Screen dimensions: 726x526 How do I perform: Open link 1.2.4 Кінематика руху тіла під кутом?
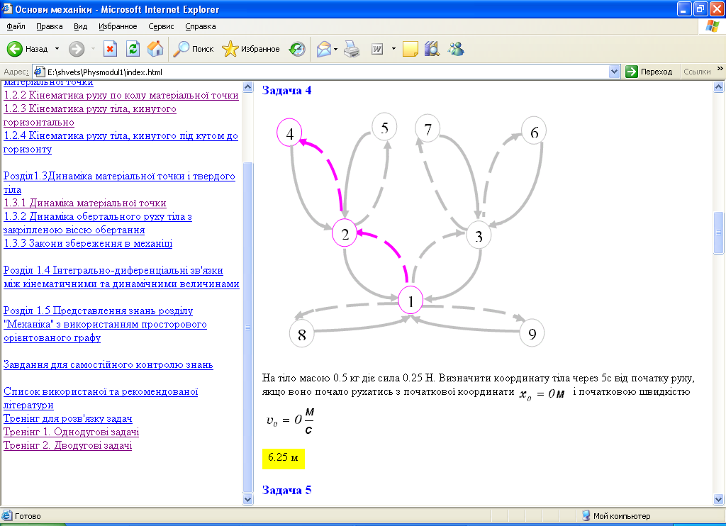tap(121, 142)
